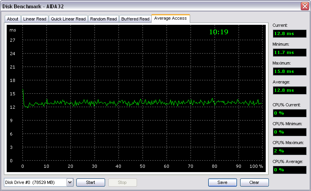Select the Quick Linear Read tab
Viewport: 311px width, 191px height.
pyautogui.click(x=68, y=19)
